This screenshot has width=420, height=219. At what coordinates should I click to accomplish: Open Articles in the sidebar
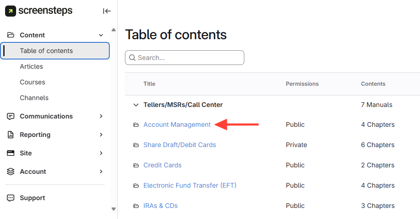[x=31, y=66]
